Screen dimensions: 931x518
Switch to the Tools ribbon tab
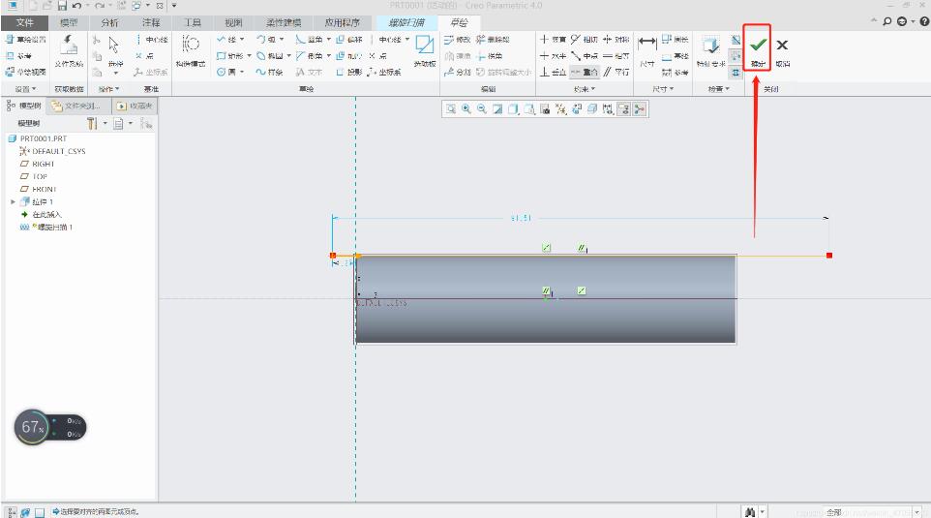click(193, 22)
